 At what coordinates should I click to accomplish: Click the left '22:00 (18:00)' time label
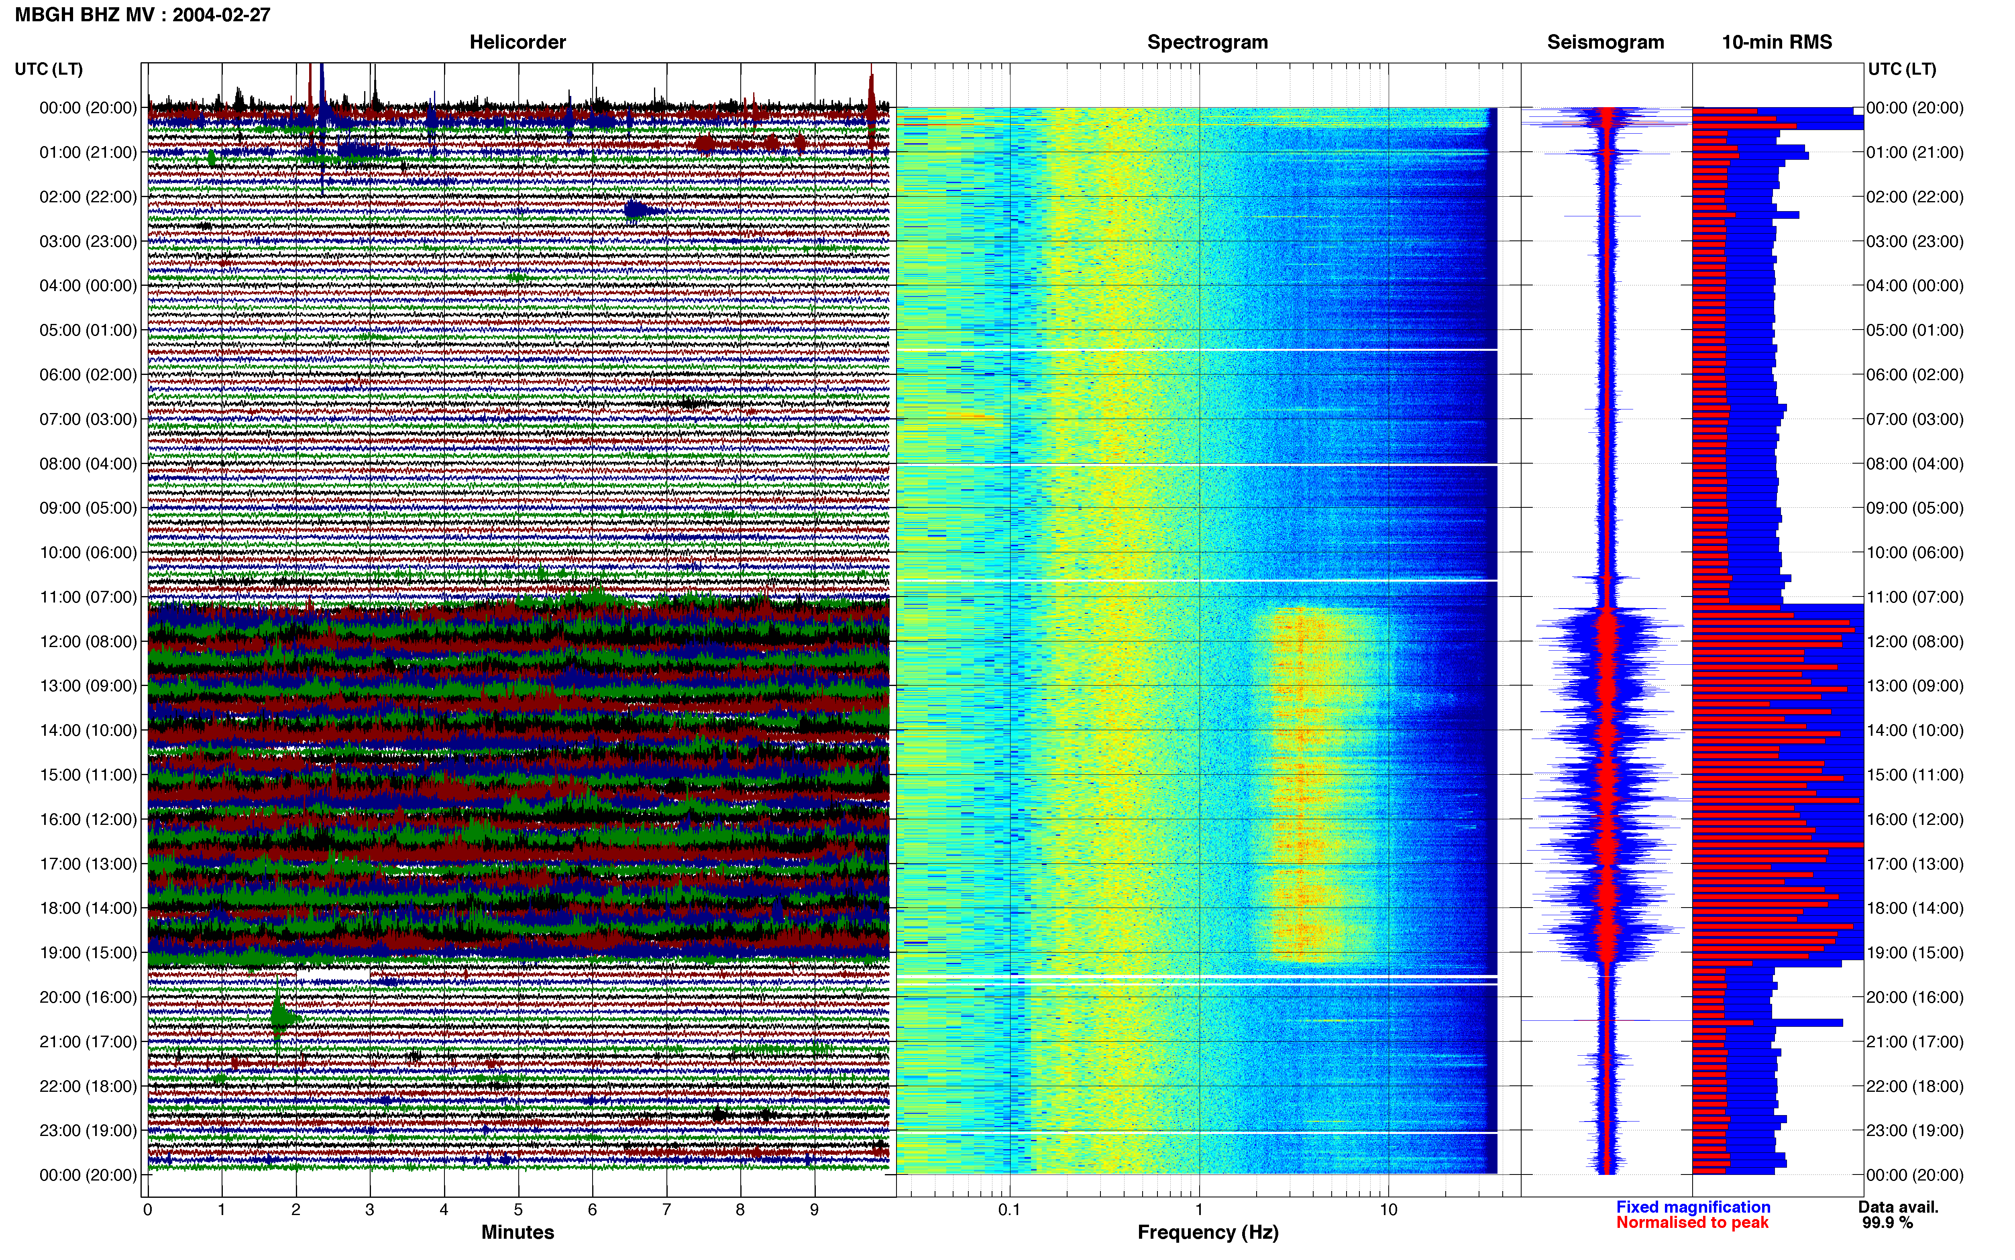pos(88,1086)
